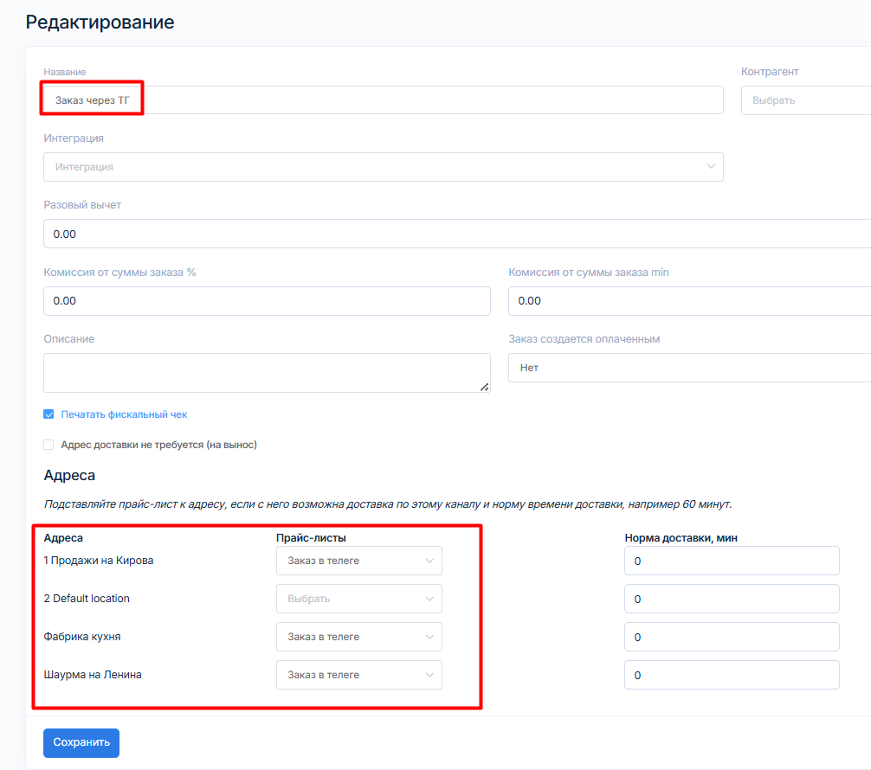The height and width of the screenshot is (770, 871).
Task: Click delivery norm field for 1 Продажи на Кирова
Action: [x=732, y=561]
